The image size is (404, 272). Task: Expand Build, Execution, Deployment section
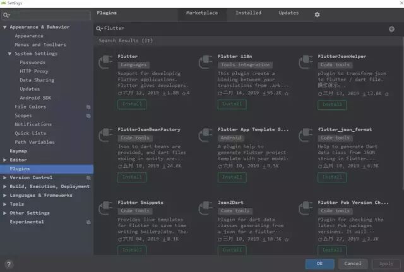4,186
